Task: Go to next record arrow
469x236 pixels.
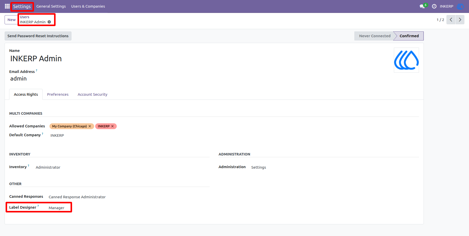Action: [x=460, y=20]
